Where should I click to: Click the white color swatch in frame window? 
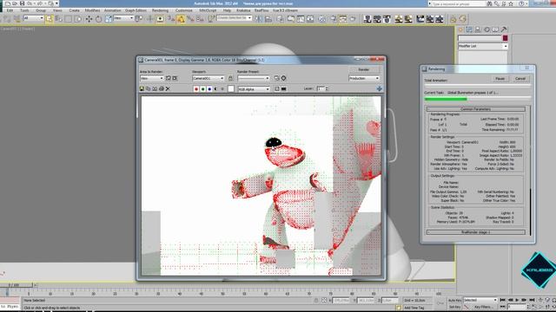click(x=231, y=89)
